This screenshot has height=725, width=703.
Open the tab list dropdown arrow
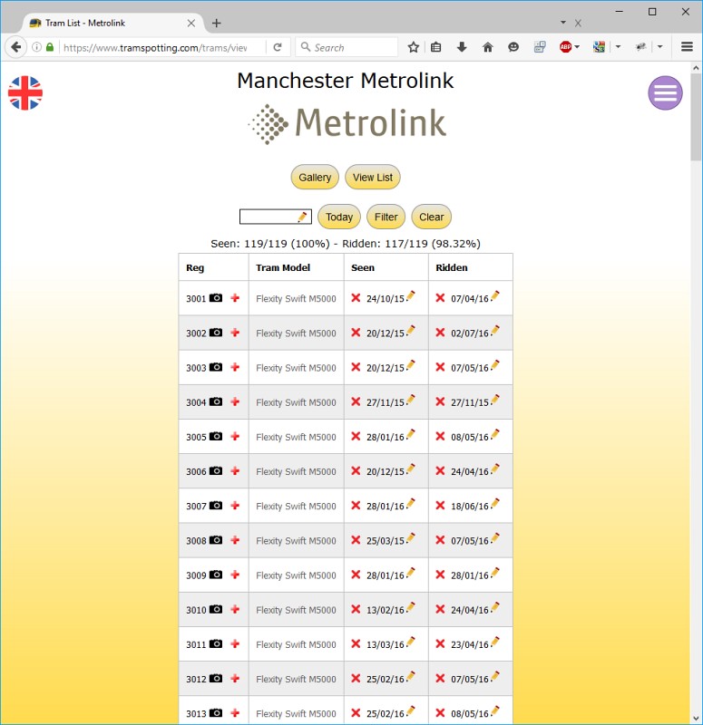pyautogui.click(x=563, y=22)
